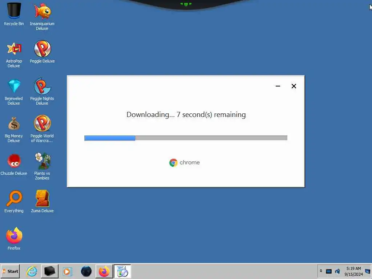Show hidden tray icons arrow
Screen dimensions: 372x279
321,271
